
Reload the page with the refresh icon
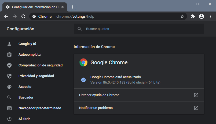(23, 16)
